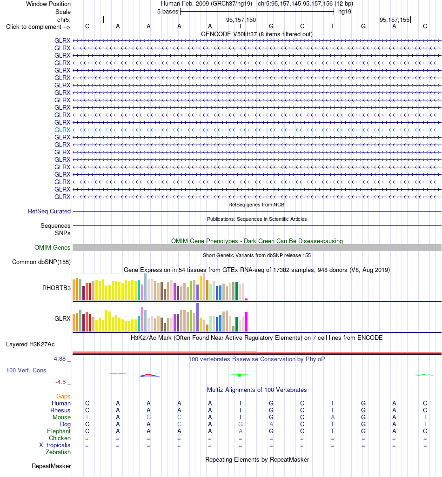Click the 95,157,155 coordinate marker
This screenshot has height=477, width=442.
[x=395, y=20]
